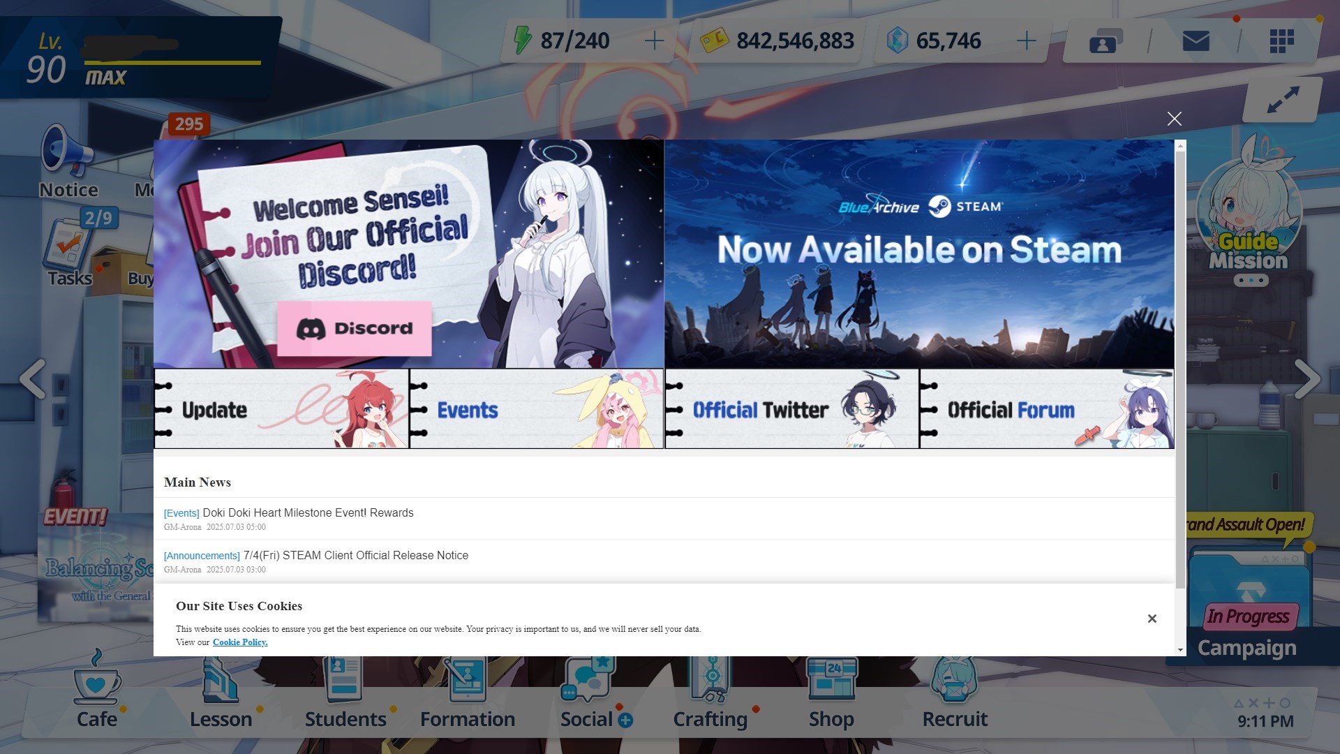This screenshot has width=1340, height=754.
Task: Select the Official Twitter tab
Action: pyautogui.click(x=792, y=409)
